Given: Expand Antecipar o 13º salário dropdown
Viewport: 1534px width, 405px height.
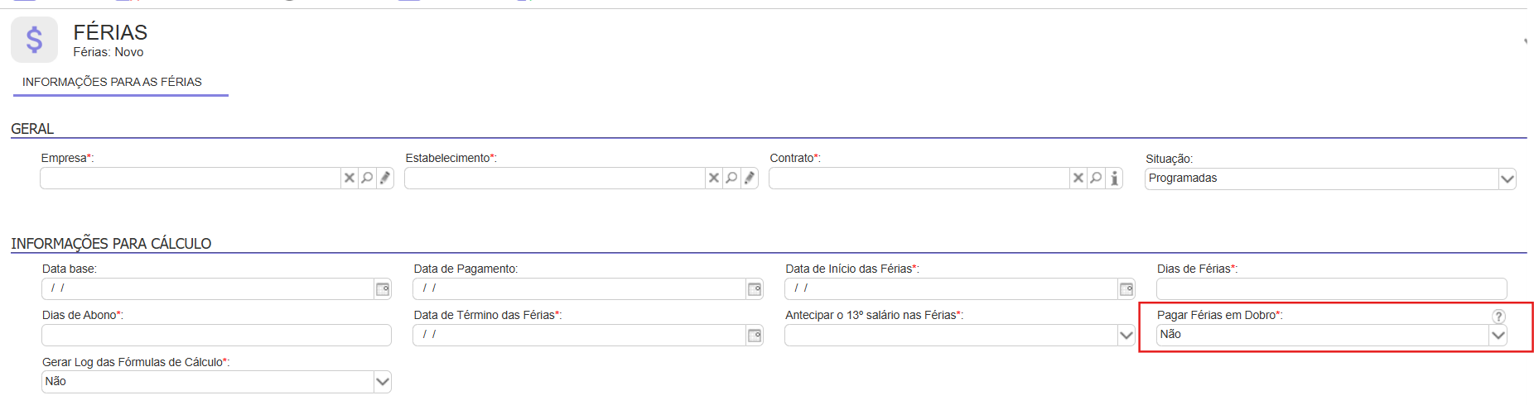Looking at the screenshot, I should click(1126, 336).
